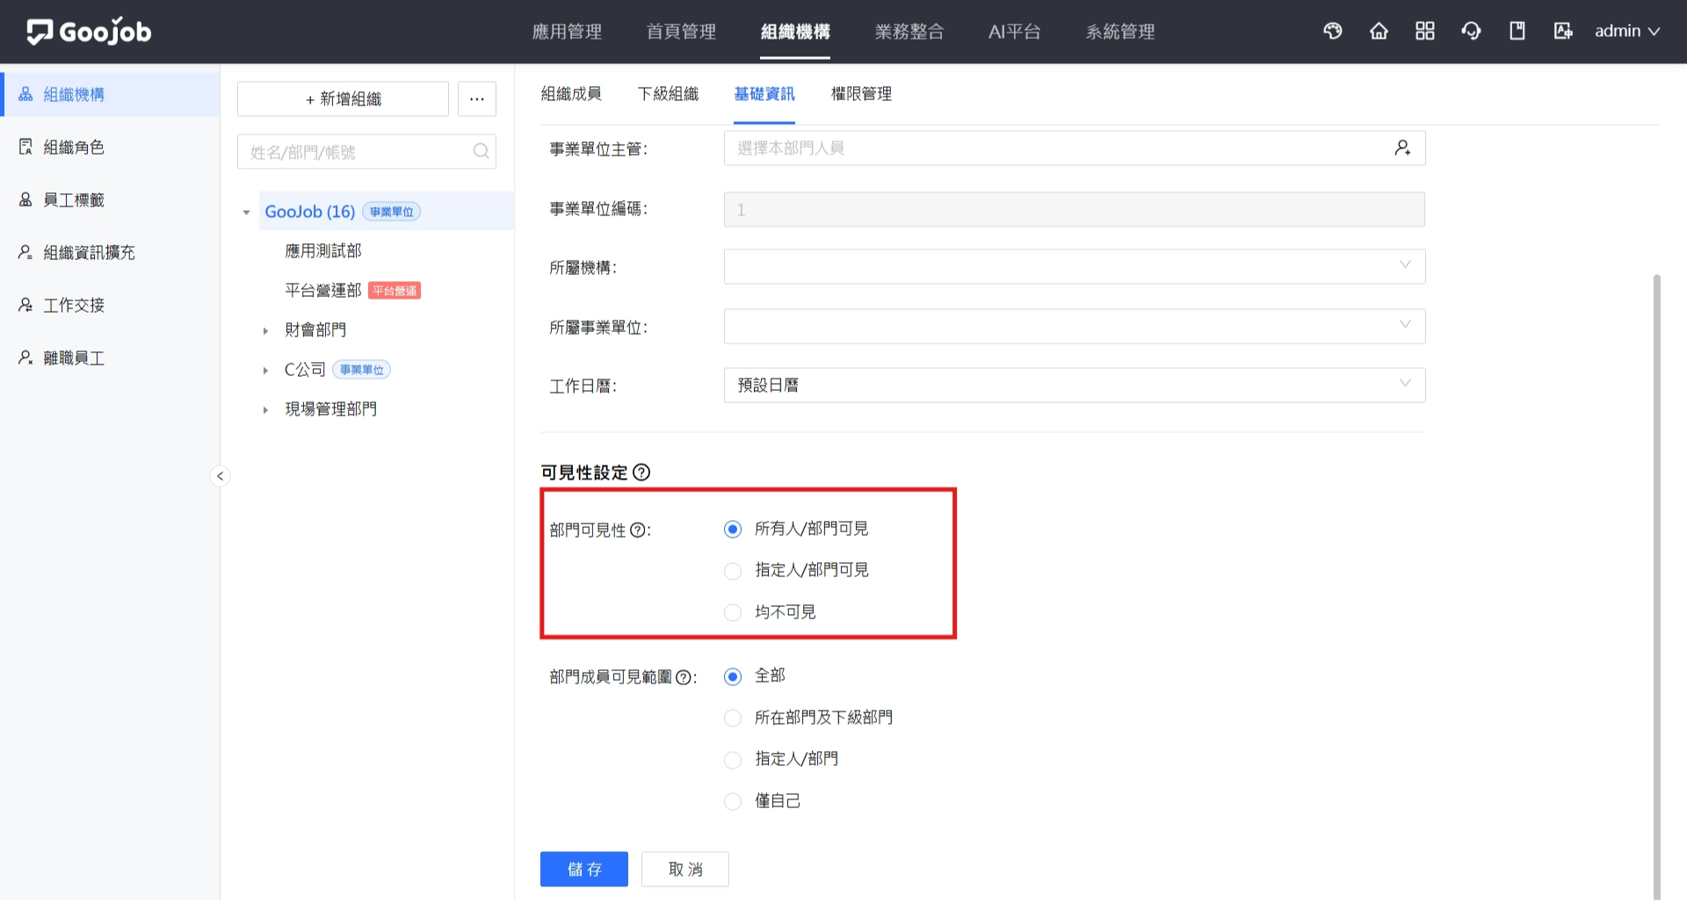Switch to 組織成員 tab
The height and width of the screenshot is (903, 1687).
pos(571,94)
